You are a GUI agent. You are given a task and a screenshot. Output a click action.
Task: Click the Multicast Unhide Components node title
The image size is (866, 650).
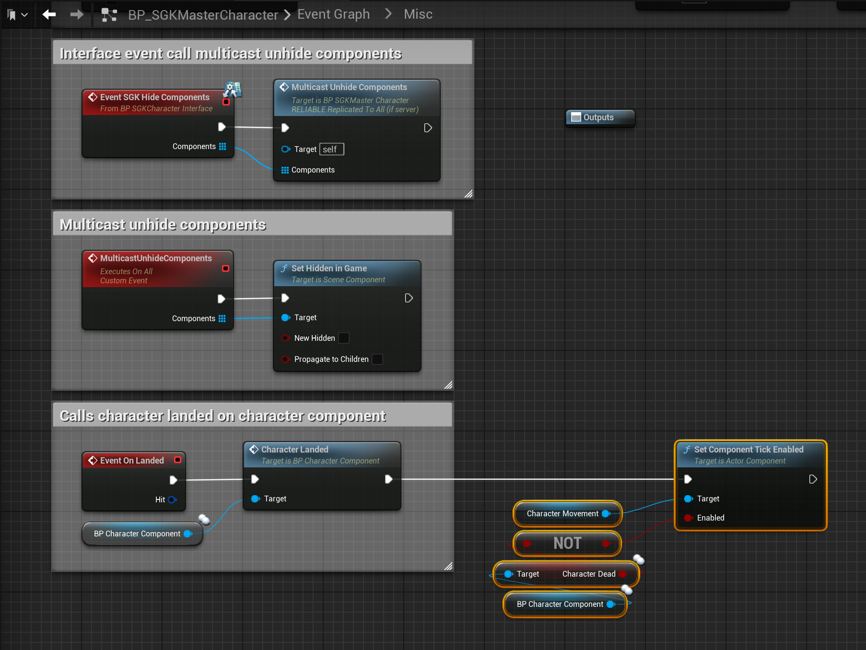tap(349, 87)
